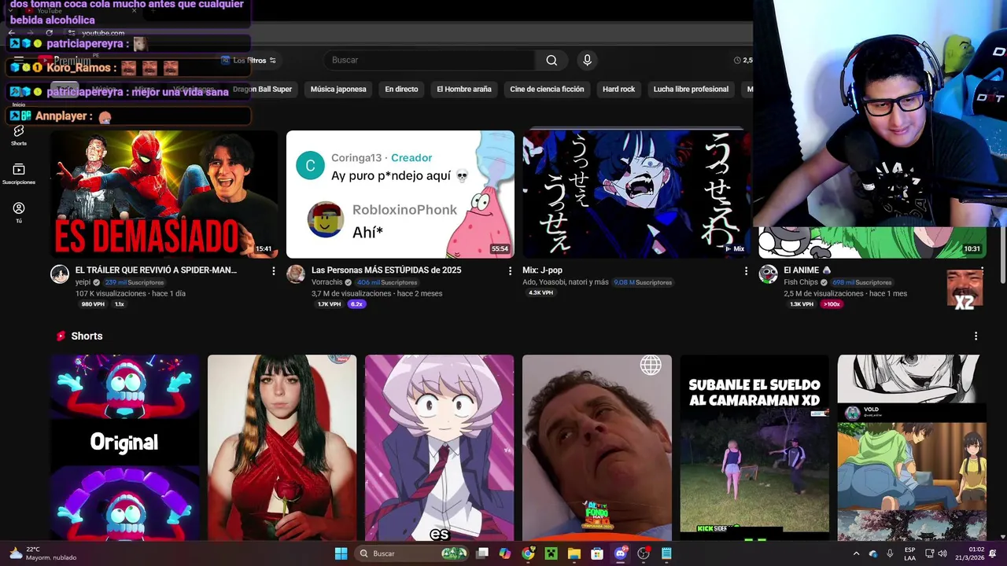Switch the ESP LAA input language
Image resolution: width=1007 pixels, height=566 pixels.
[x=909, y=553]
